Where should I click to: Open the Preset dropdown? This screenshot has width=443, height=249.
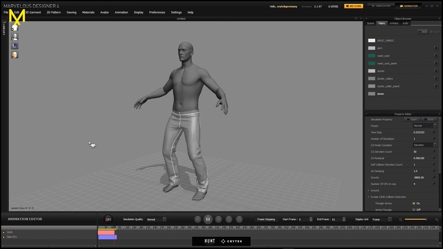pos(425,126)
